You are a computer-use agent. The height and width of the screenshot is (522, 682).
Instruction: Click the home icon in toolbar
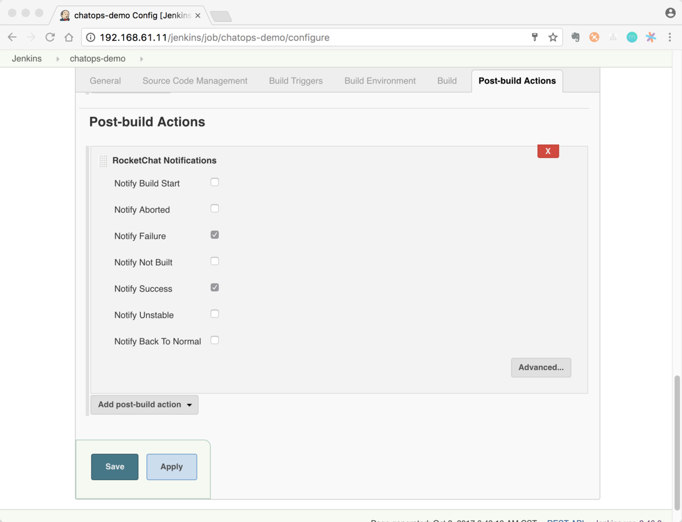69,37
